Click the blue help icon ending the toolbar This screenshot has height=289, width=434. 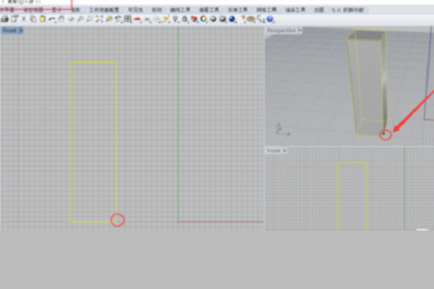pos(271,19)
